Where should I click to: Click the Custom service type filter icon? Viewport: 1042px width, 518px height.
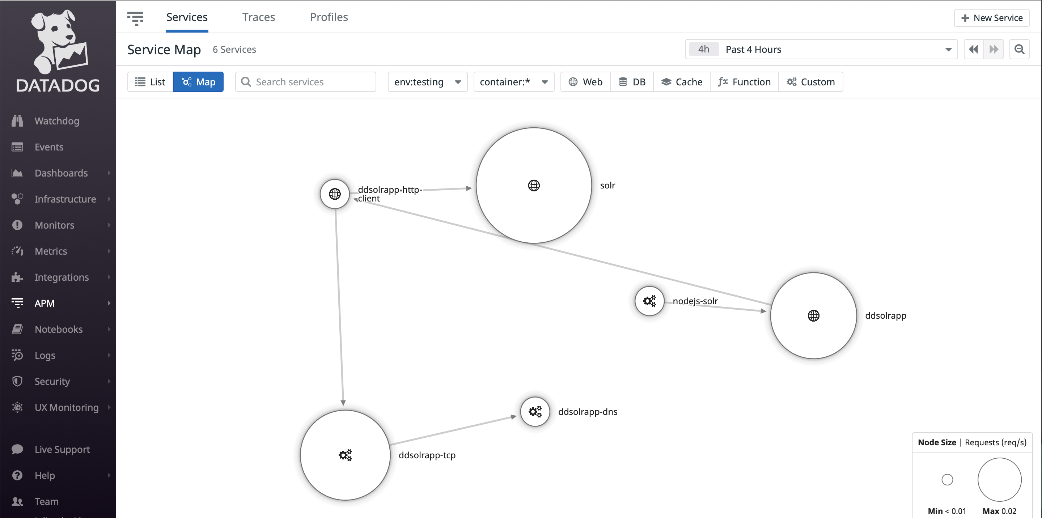[x=792, y=82]
